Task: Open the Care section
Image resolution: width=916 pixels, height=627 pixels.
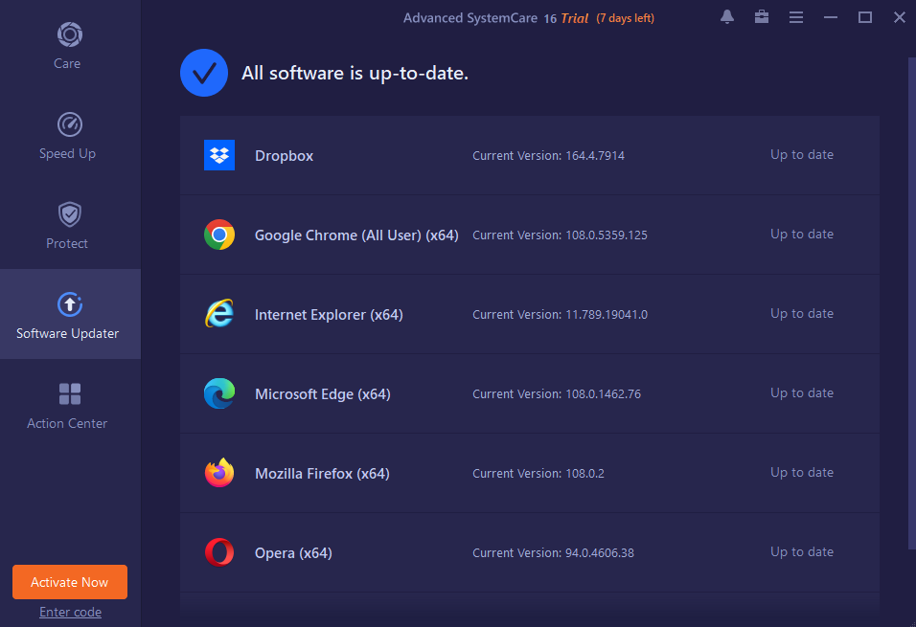Action: coord(68,46)
